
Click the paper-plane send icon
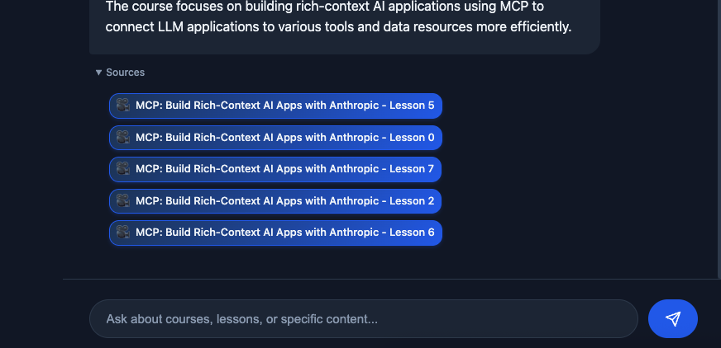point(673,319)
